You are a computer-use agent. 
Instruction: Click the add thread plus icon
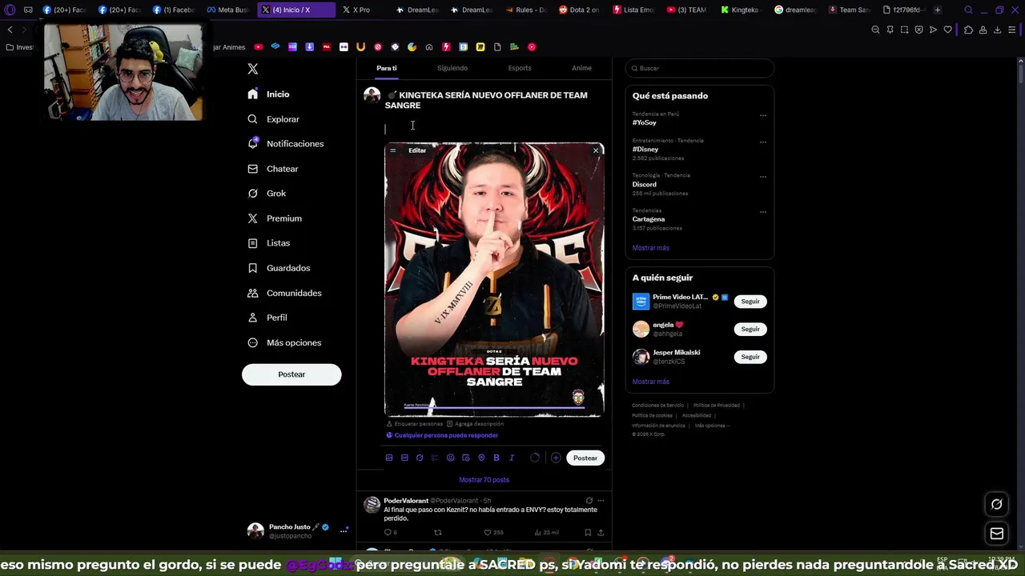point(556,458)
